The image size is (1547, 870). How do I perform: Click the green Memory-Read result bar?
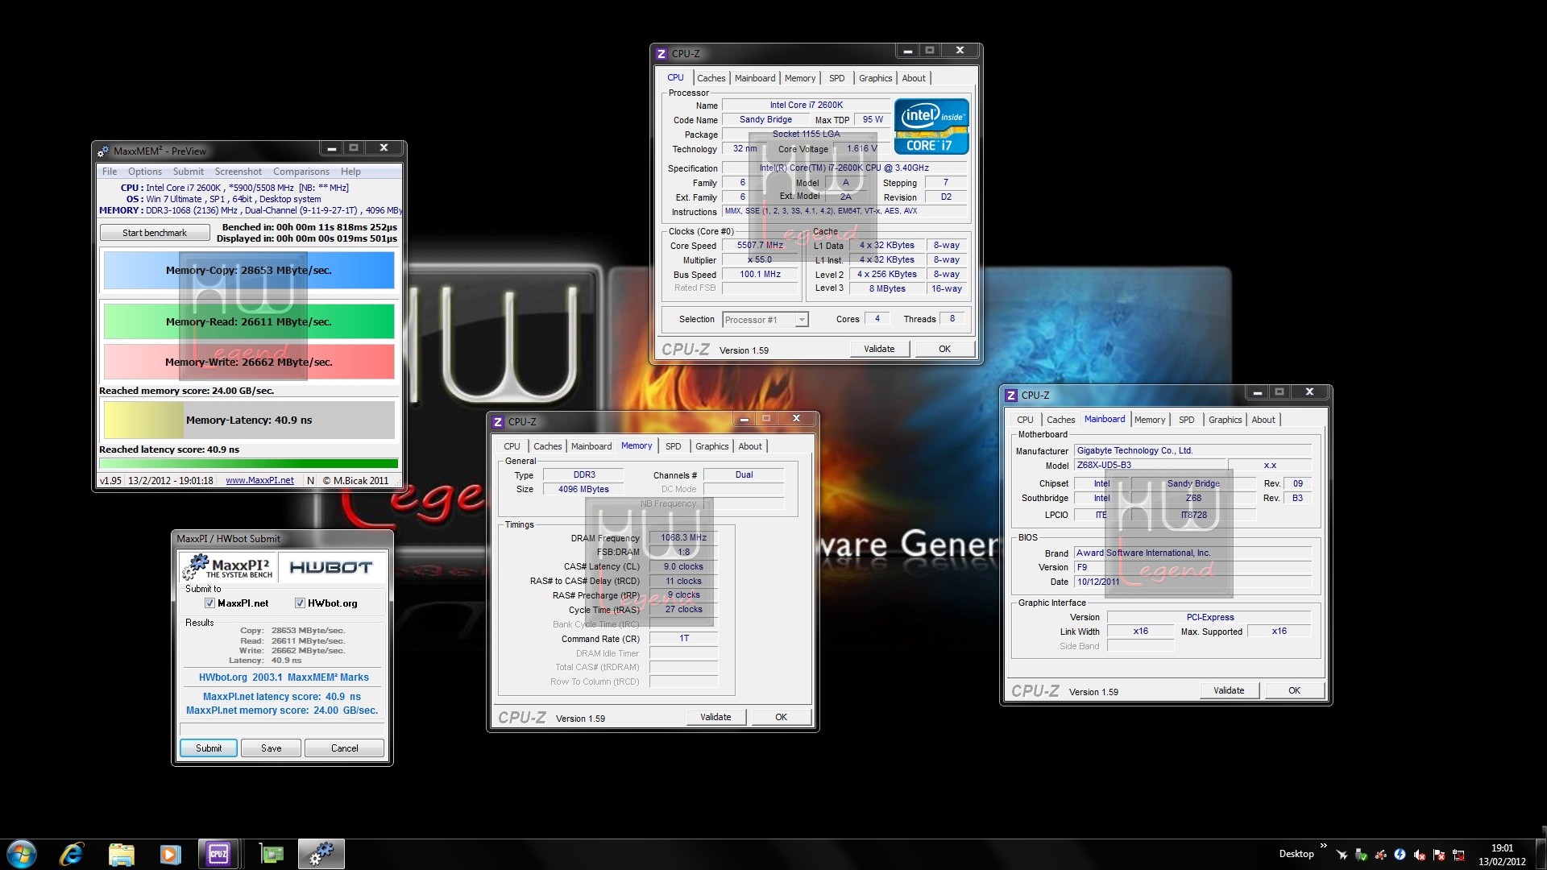[249, 321]
